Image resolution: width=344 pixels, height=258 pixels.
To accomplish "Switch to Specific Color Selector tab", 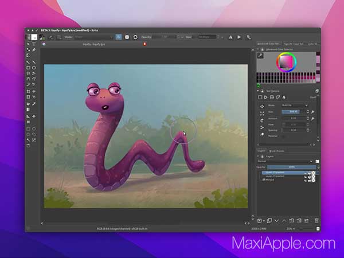I will [294, 44].
